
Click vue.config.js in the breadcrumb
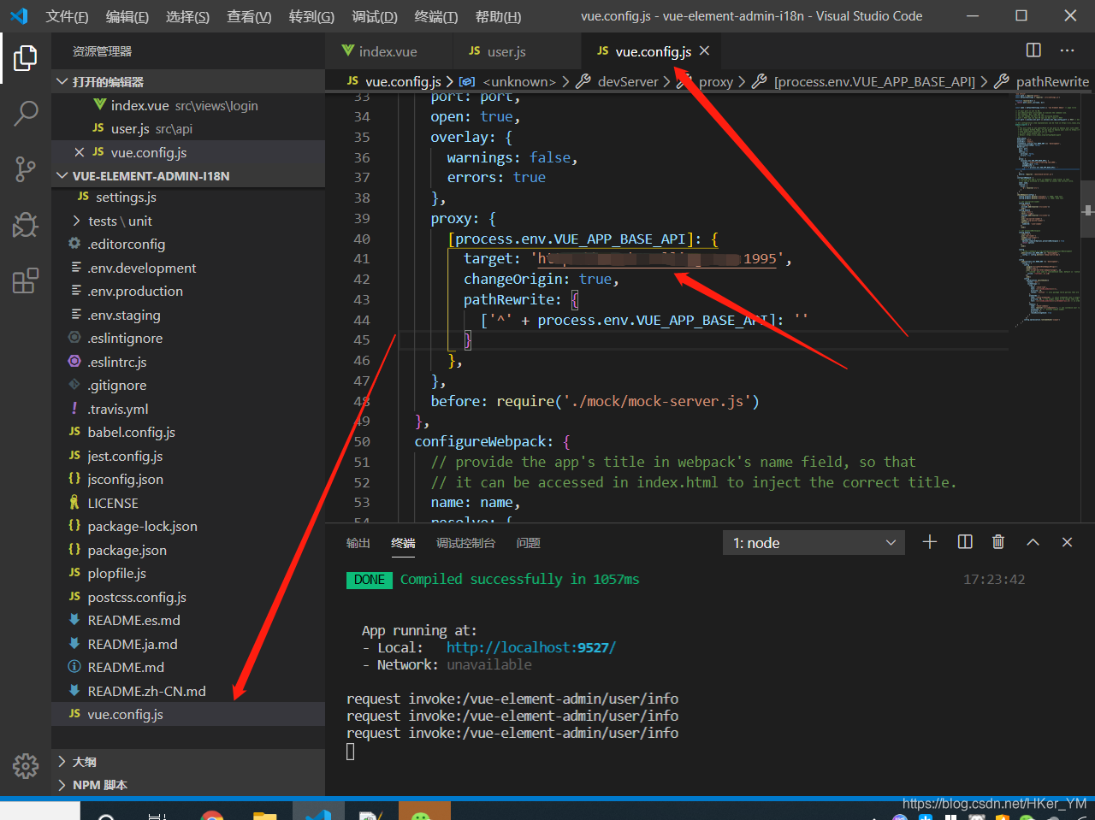coord(403,81)
